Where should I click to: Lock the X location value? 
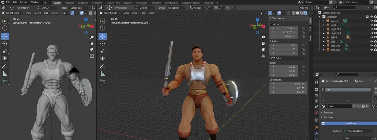point(304,28)
